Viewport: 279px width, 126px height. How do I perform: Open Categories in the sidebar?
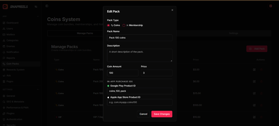click(x=21, y=40)
